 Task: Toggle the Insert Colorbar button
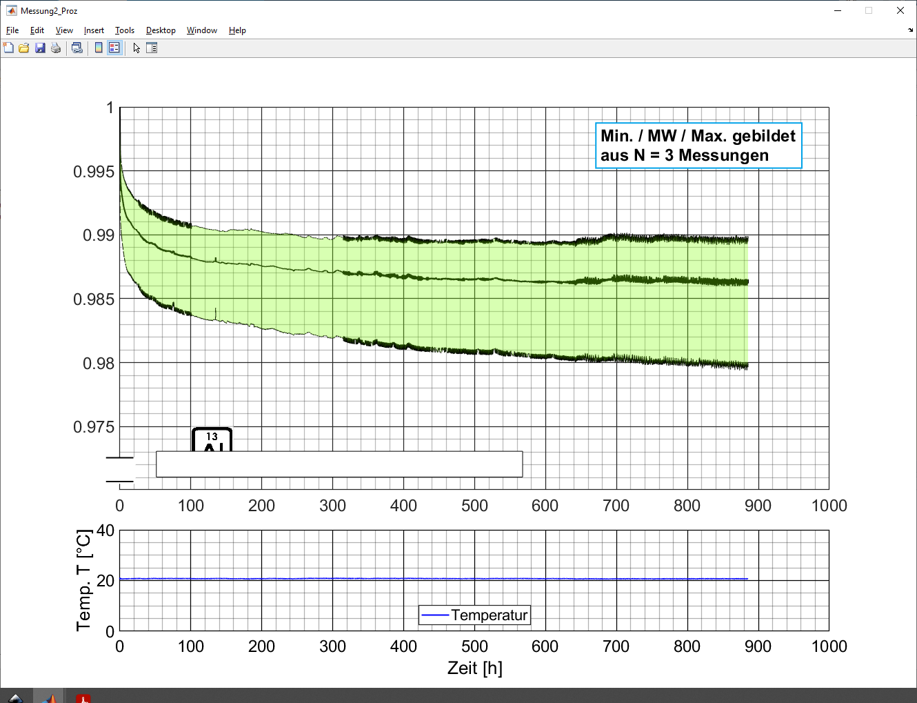pyautogui.click(x=99, y=48)
